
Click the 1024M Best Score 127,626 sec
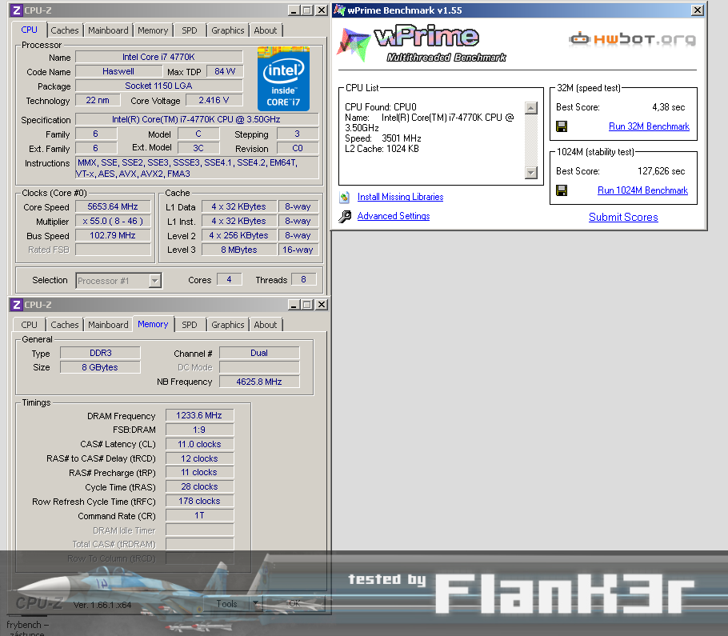(x=661, y=171)
